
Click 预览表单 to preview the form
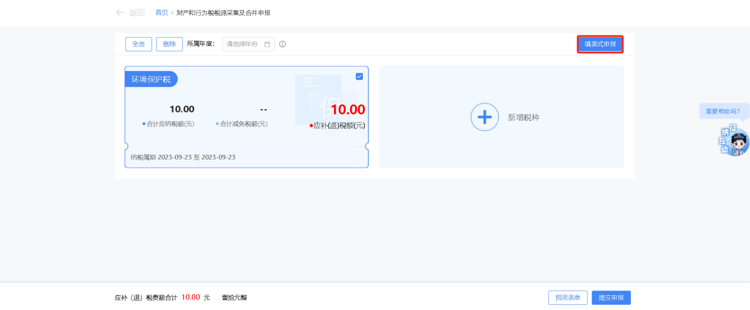click(568, 298)
